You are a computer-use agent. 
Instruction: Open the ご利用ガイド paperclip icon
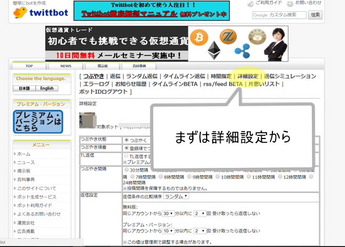pos(250,4)
